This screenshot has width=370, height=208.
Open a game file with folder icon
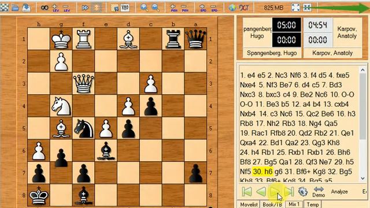tap(16, 8)
